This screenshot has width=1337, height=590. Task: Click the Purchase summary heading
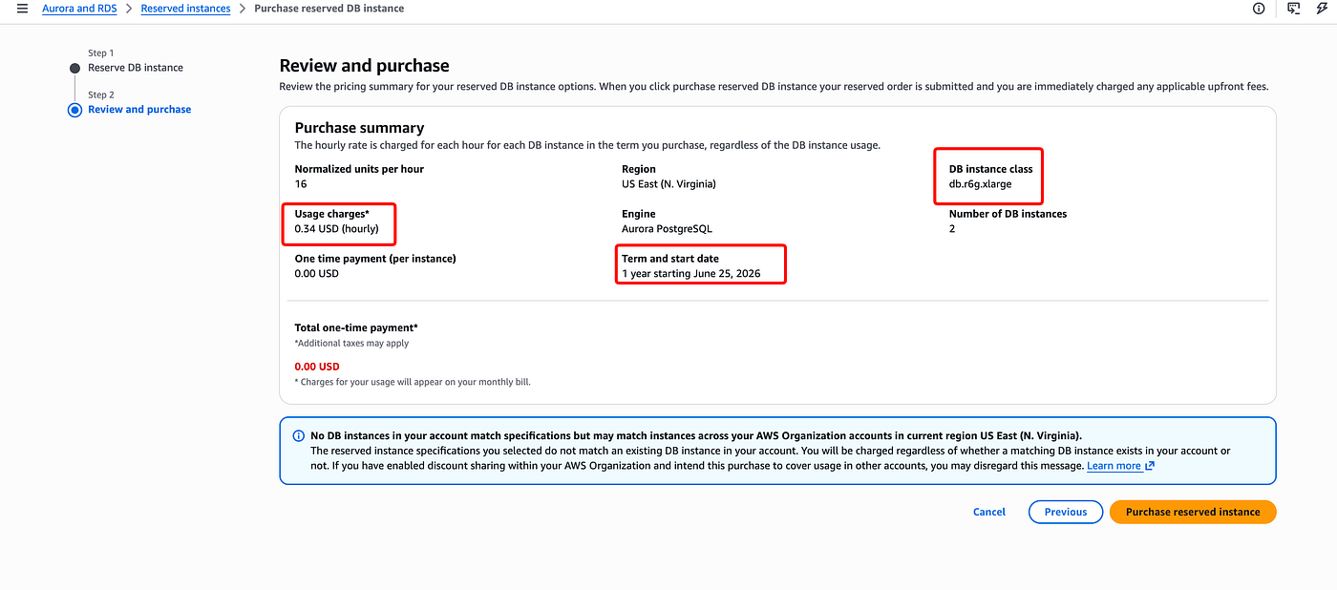359,128
